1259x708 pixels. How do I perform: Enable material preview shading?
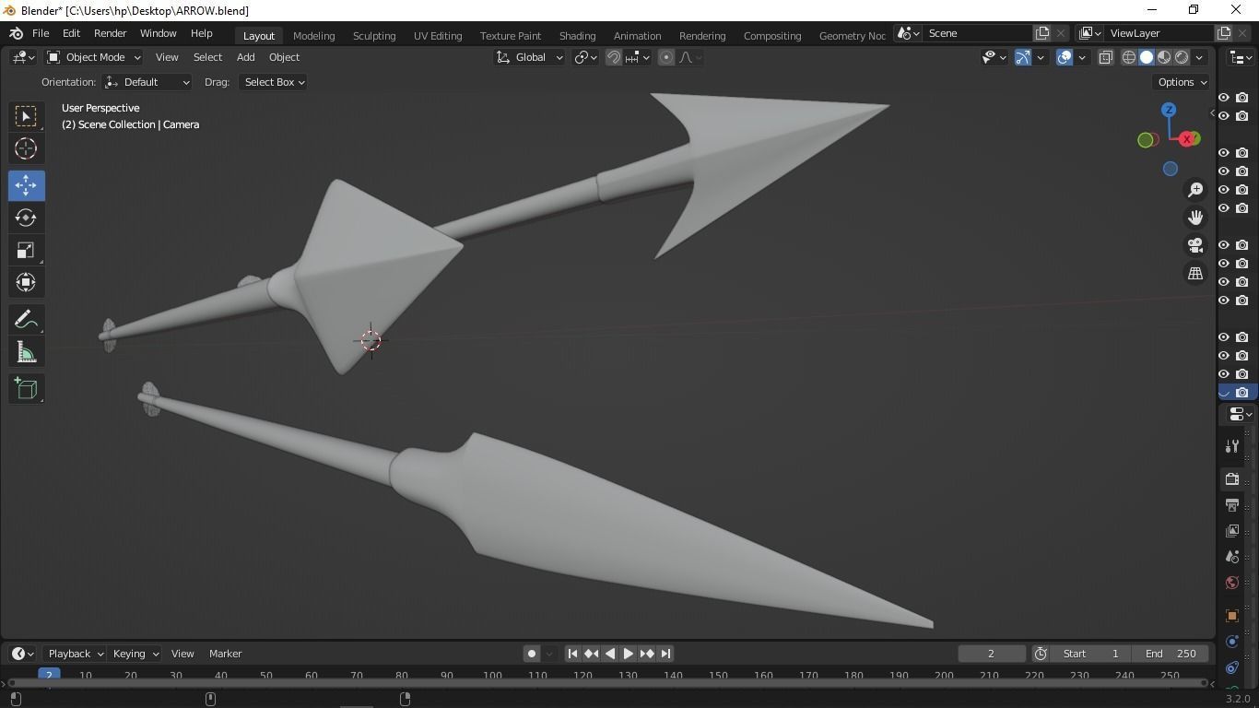pos(1163,57)
